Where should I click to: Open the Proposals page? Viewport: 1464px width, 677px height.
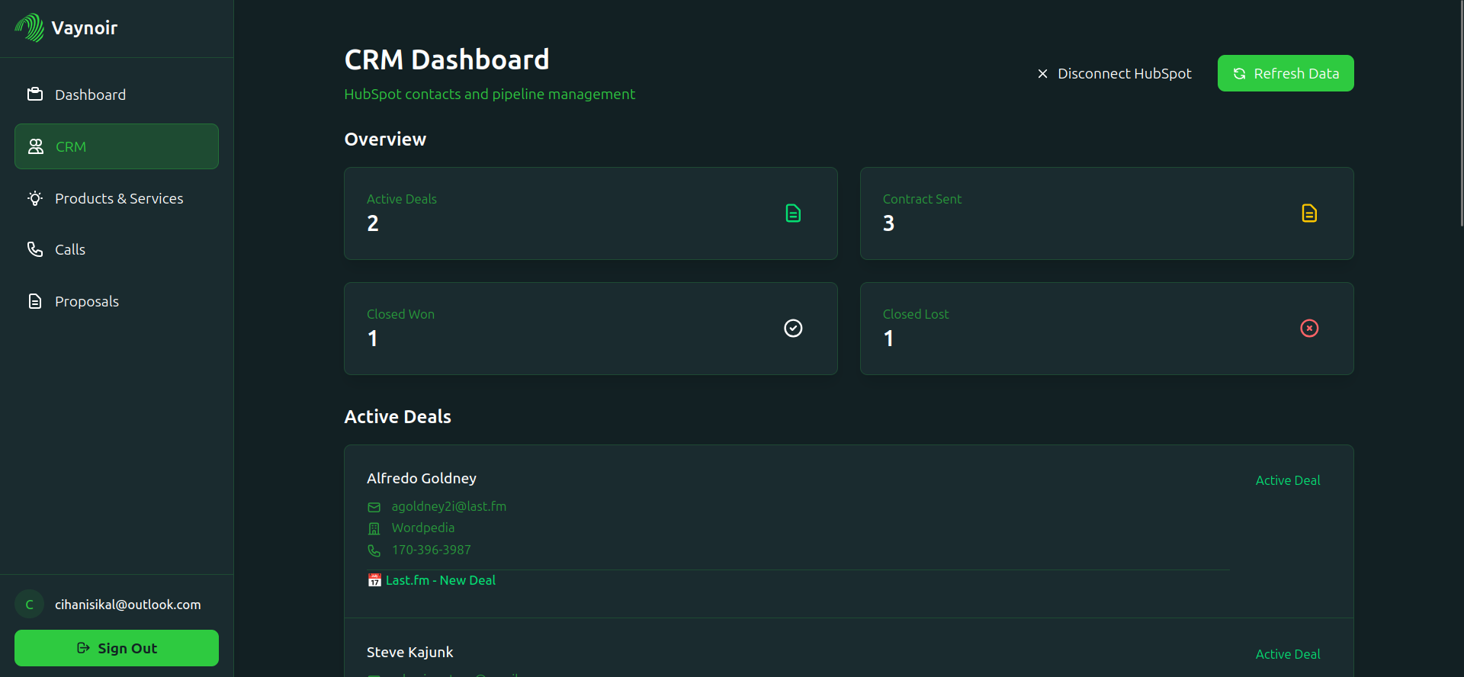pyautogui.click(x=117, y=301)
